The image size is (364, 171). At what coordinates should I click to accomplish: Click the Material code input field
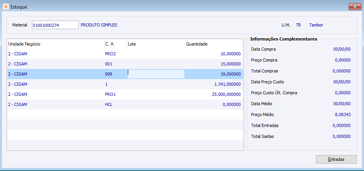55,25
